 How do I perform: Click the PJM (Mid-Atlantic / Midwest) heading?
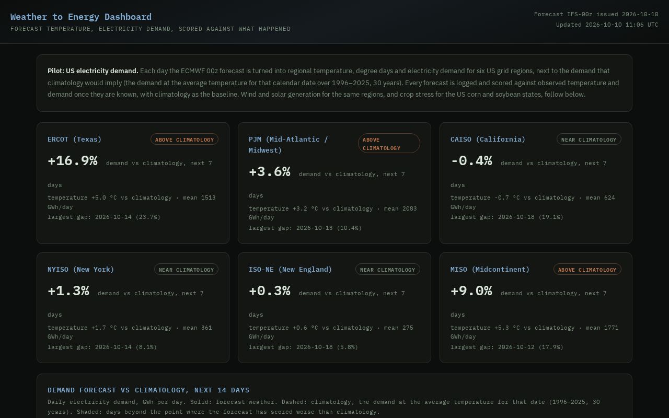(289, 145)
